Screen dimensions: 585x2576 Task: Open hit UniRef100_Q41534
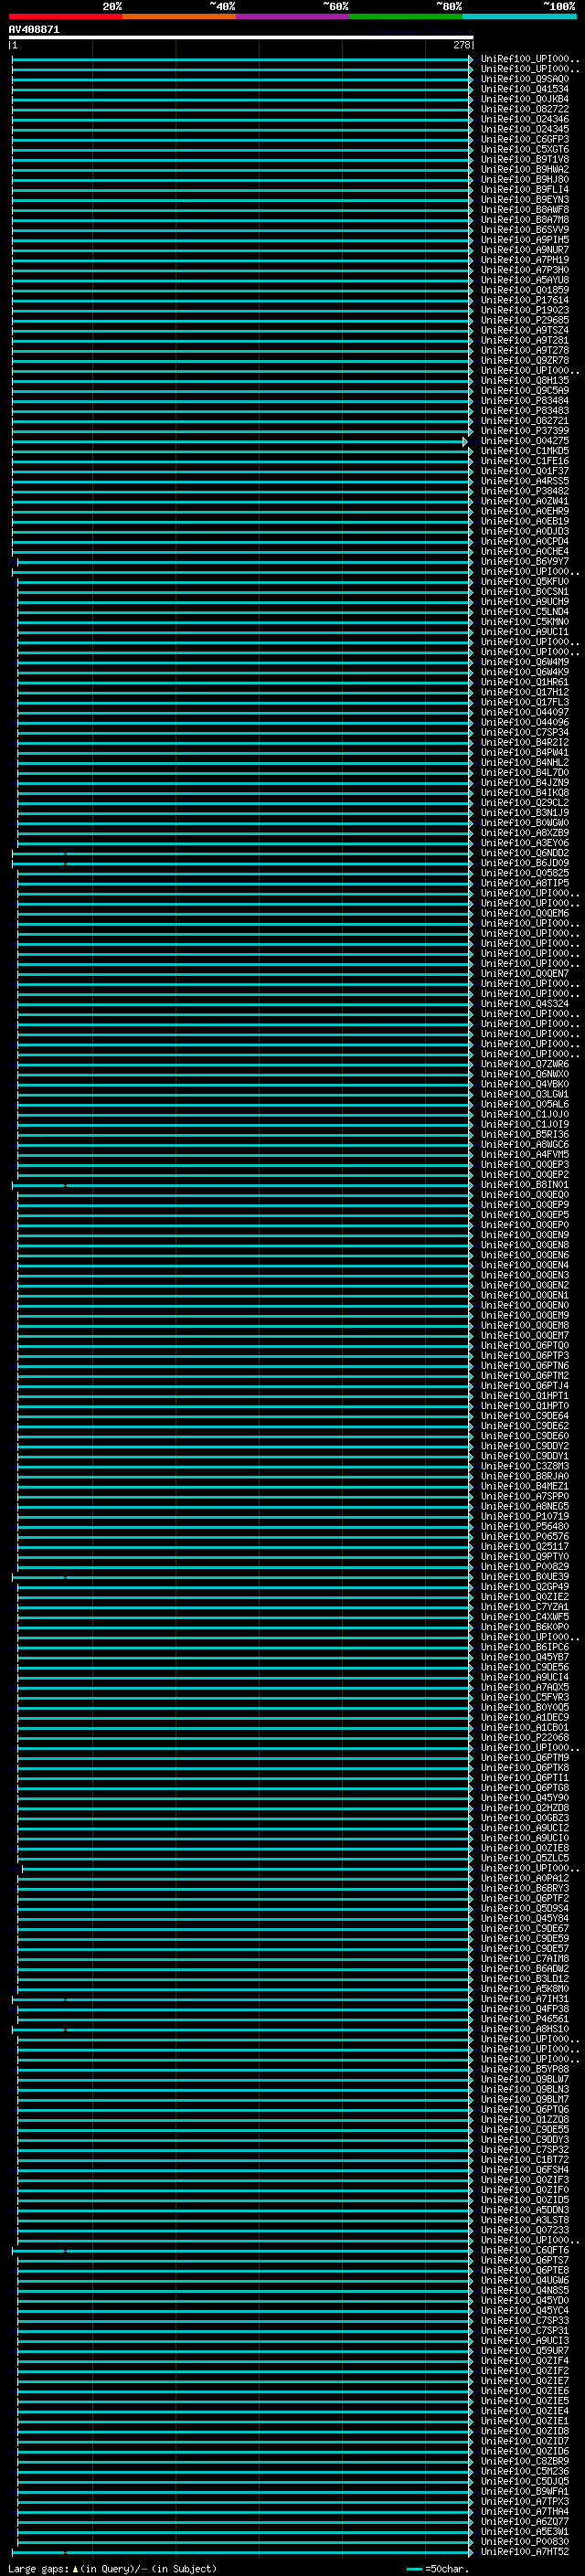(x=524, y=89)
